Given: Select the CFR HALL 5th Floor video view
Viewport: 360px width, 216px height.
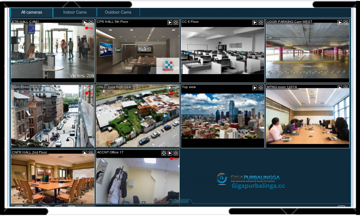Looking at the screenshot, I should tap(138, 51).
